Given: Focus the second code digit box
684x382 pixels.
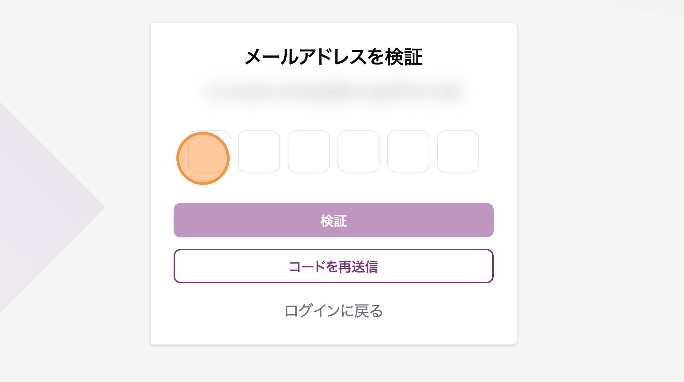Looking at the screenshot, I should [259, 151].
